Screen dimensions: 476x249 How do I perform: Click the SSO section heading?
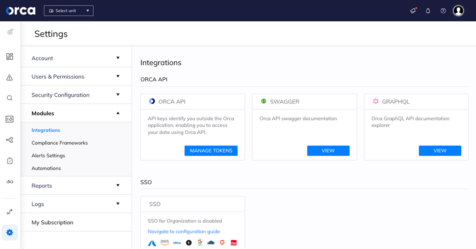pos(146,182)
